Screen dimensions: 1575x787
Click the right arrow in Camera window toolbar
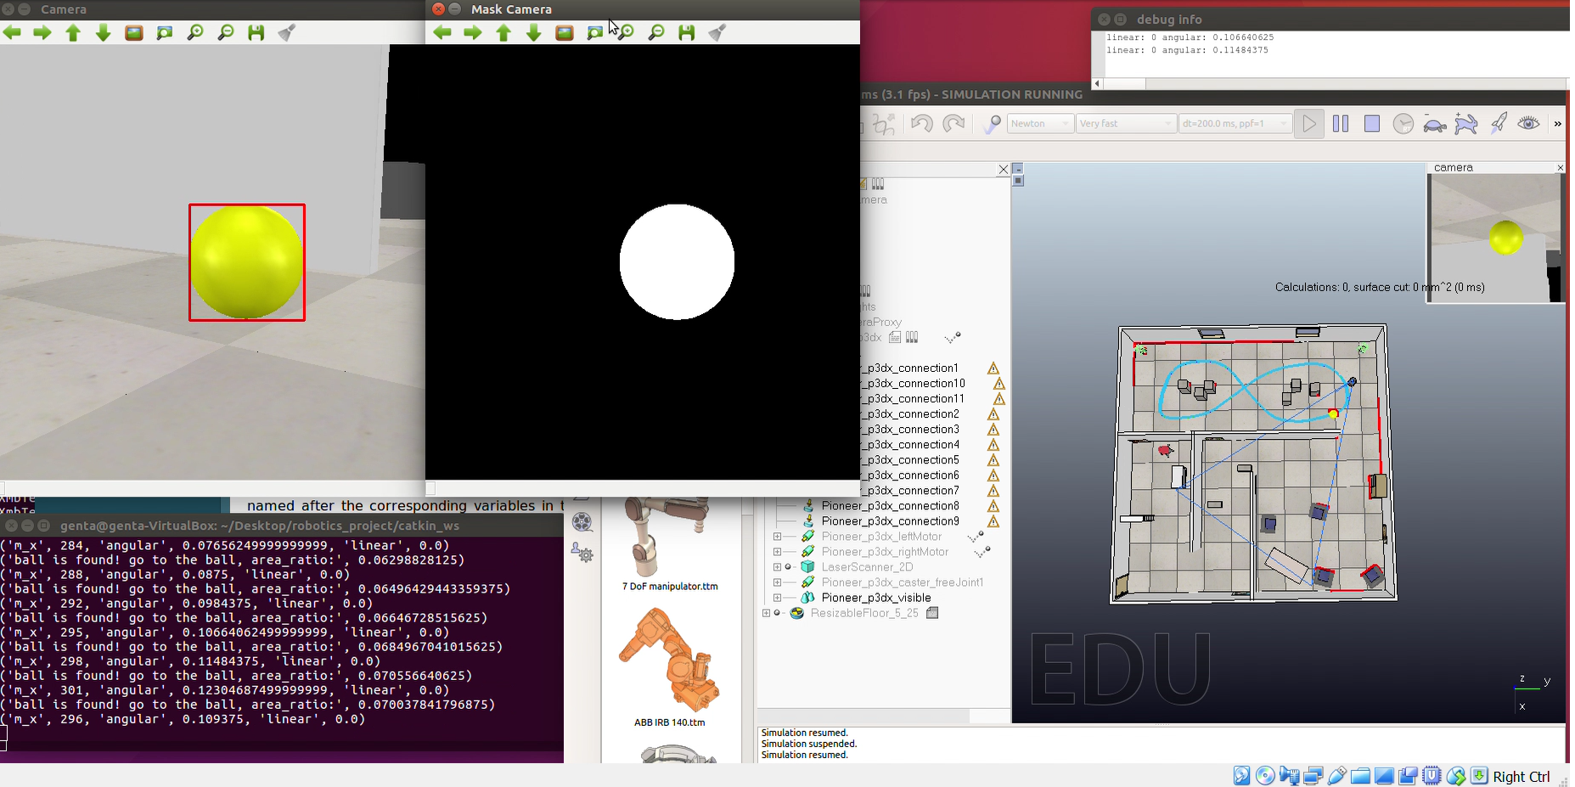(42, 33)
